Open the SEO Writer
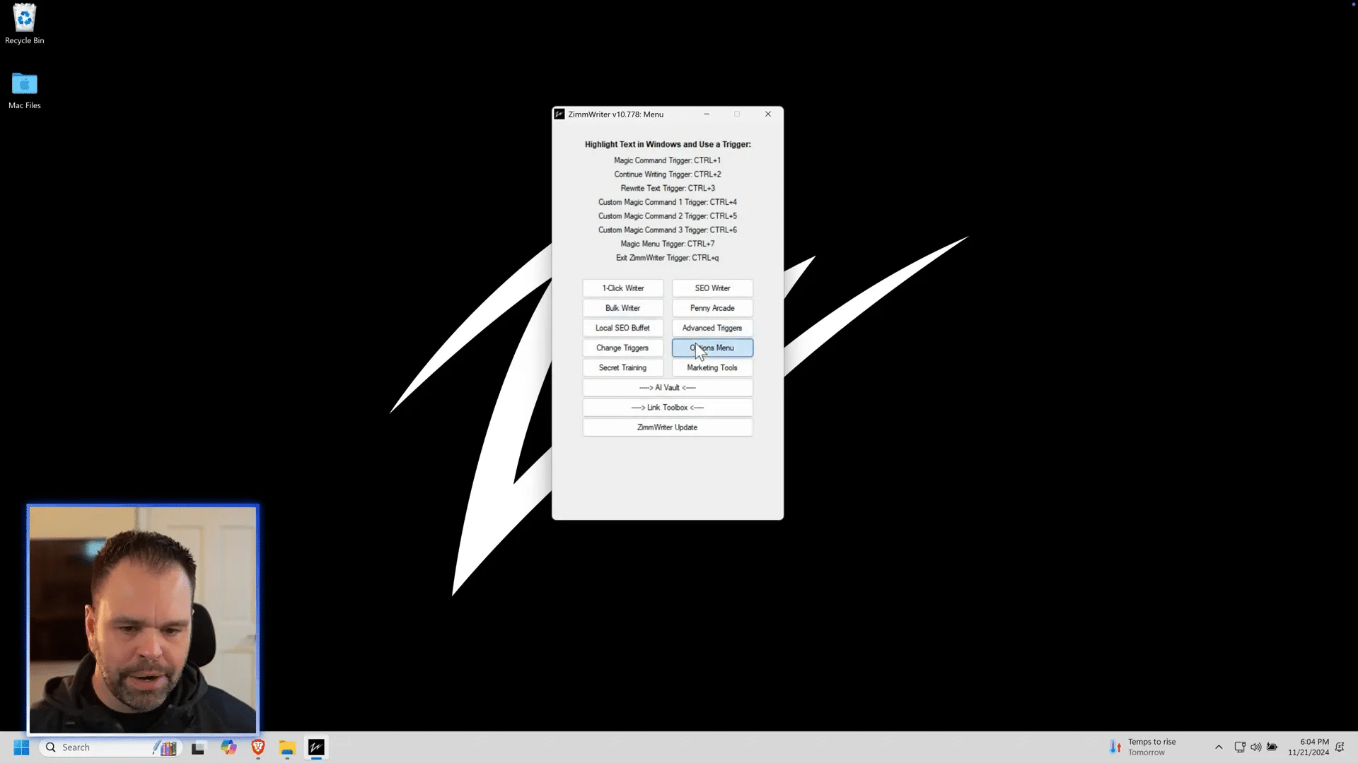Screen dimensions: 1358x763 (712, 288)
